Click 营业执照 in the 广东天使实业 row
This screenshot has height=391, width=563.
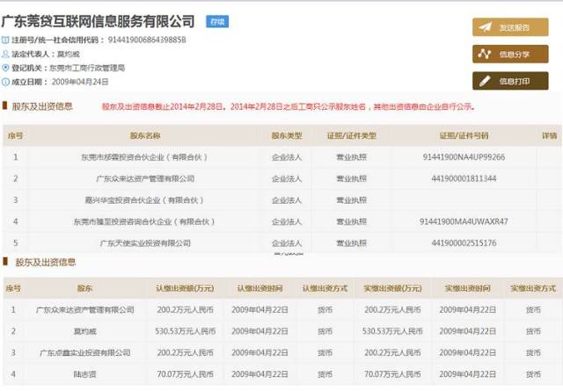point(351,243)
